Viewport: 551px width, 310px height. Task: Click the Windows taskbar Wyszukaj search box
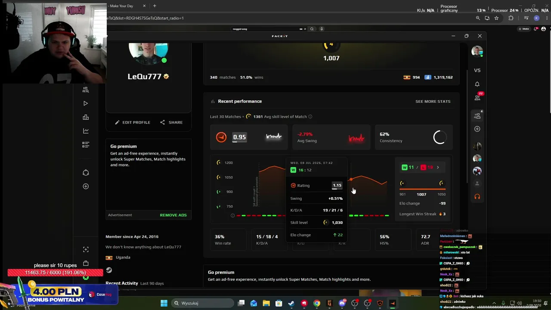pyautogui.click(x=202, y=303)
